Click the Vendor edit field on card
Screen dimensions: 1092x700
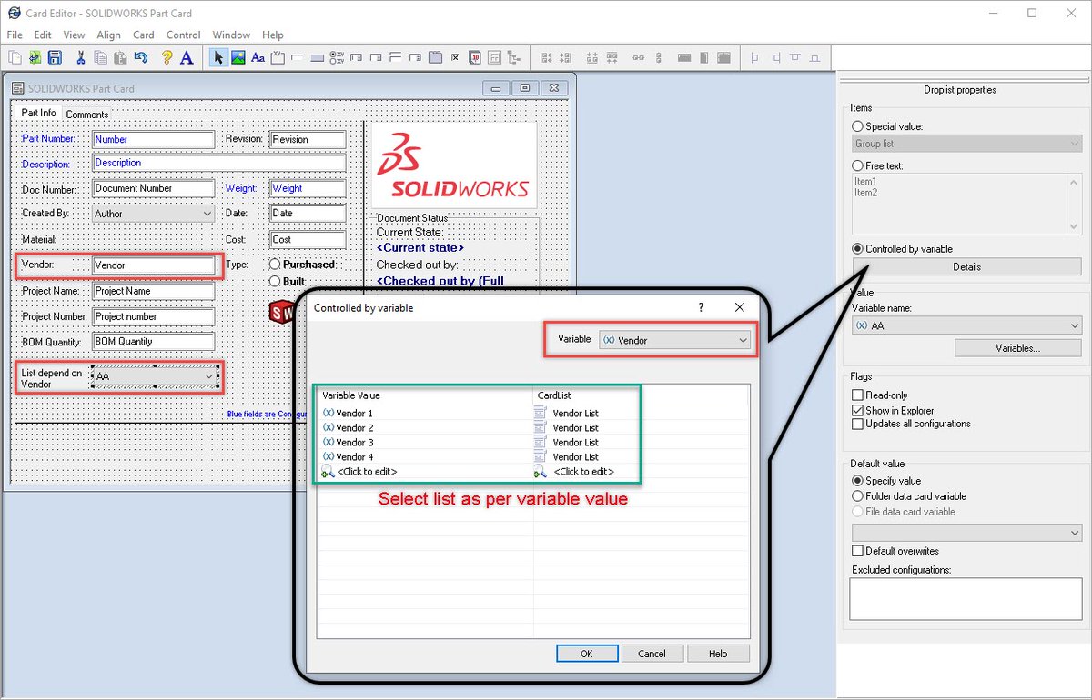point(154,265)
